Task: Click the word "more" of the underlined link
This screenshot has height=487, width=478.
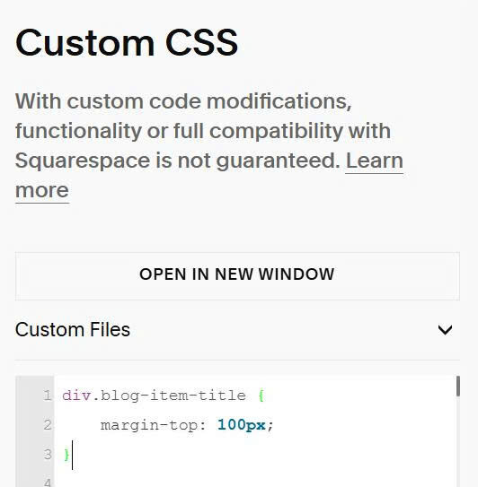Action: 42,190
